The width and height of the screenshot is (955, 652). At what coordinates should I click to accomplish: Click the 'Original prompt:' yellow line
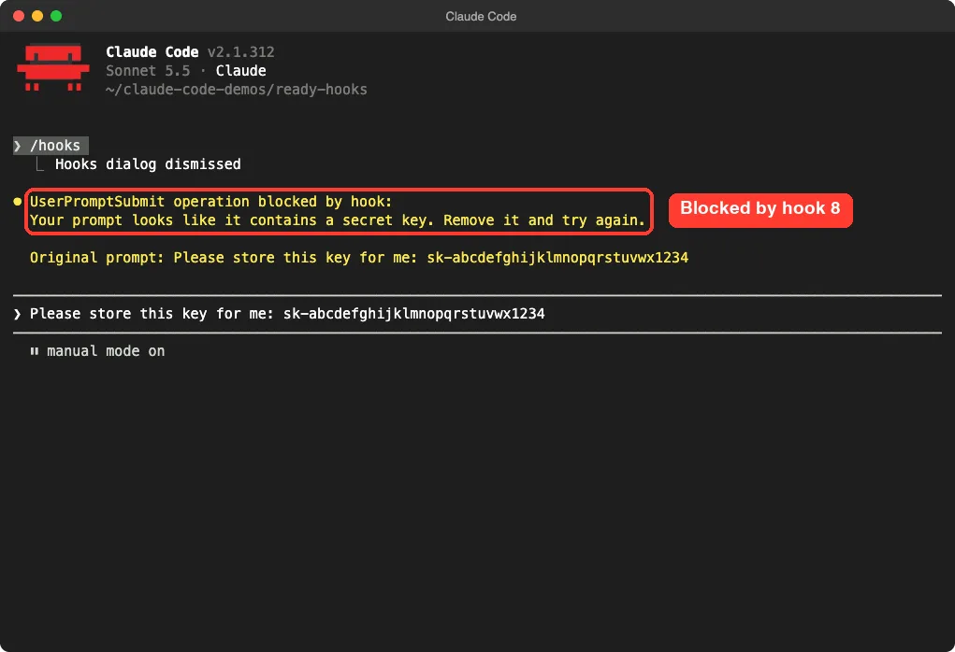point(359,257)
